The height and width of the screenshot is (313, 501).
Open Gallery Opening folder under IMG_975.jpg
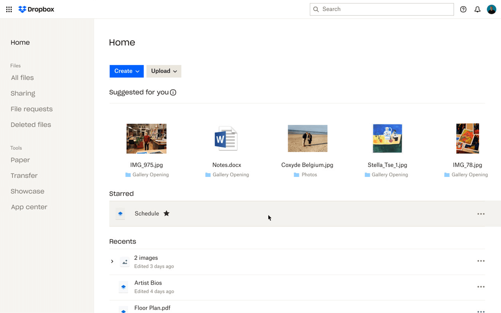tap(150, 175)
